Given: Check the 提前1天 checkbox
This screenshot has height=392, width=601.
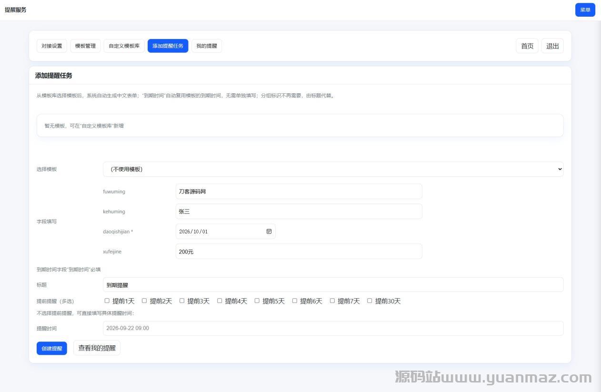Looking at the screenshot, I should pos(107,301).
